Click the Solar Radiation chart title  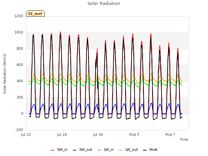point(104,4)
